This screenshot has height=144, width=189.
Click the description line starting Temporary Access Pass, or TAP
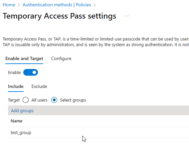[x=96, y=39]
